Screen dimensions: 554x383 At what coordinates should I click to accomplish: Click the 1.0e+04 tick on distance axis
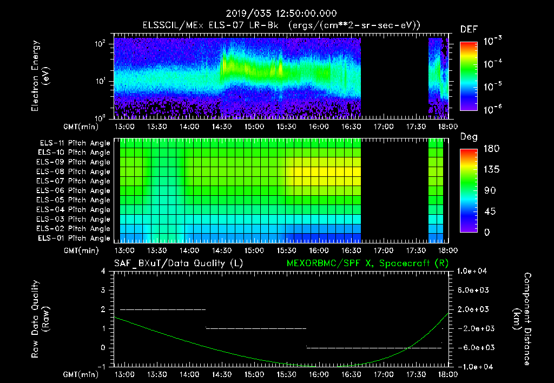(472, 271)
